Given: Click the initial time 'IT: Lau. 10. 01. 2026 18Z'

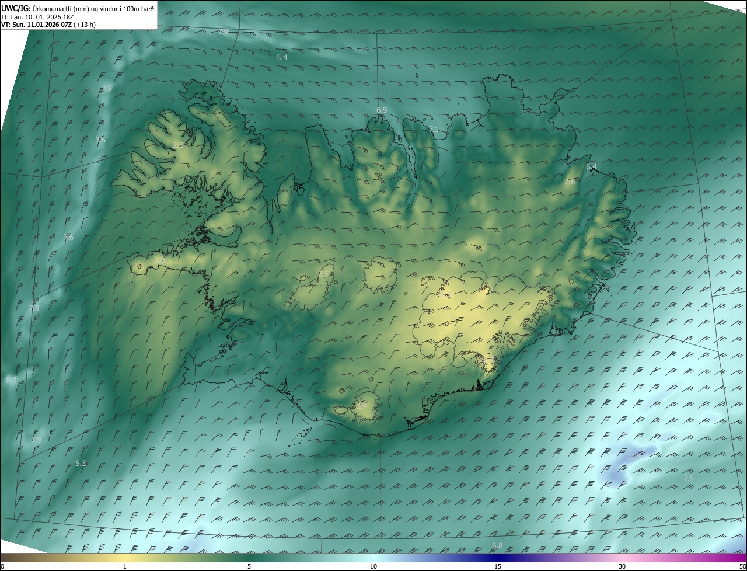Looking at the screenshot, I should [37, 16].
